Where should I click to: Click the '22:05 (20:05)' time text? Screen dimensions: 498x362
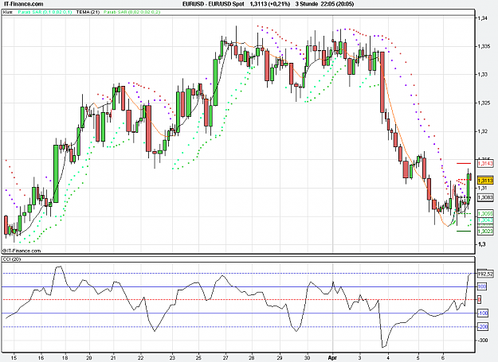[x=337, y=4]
